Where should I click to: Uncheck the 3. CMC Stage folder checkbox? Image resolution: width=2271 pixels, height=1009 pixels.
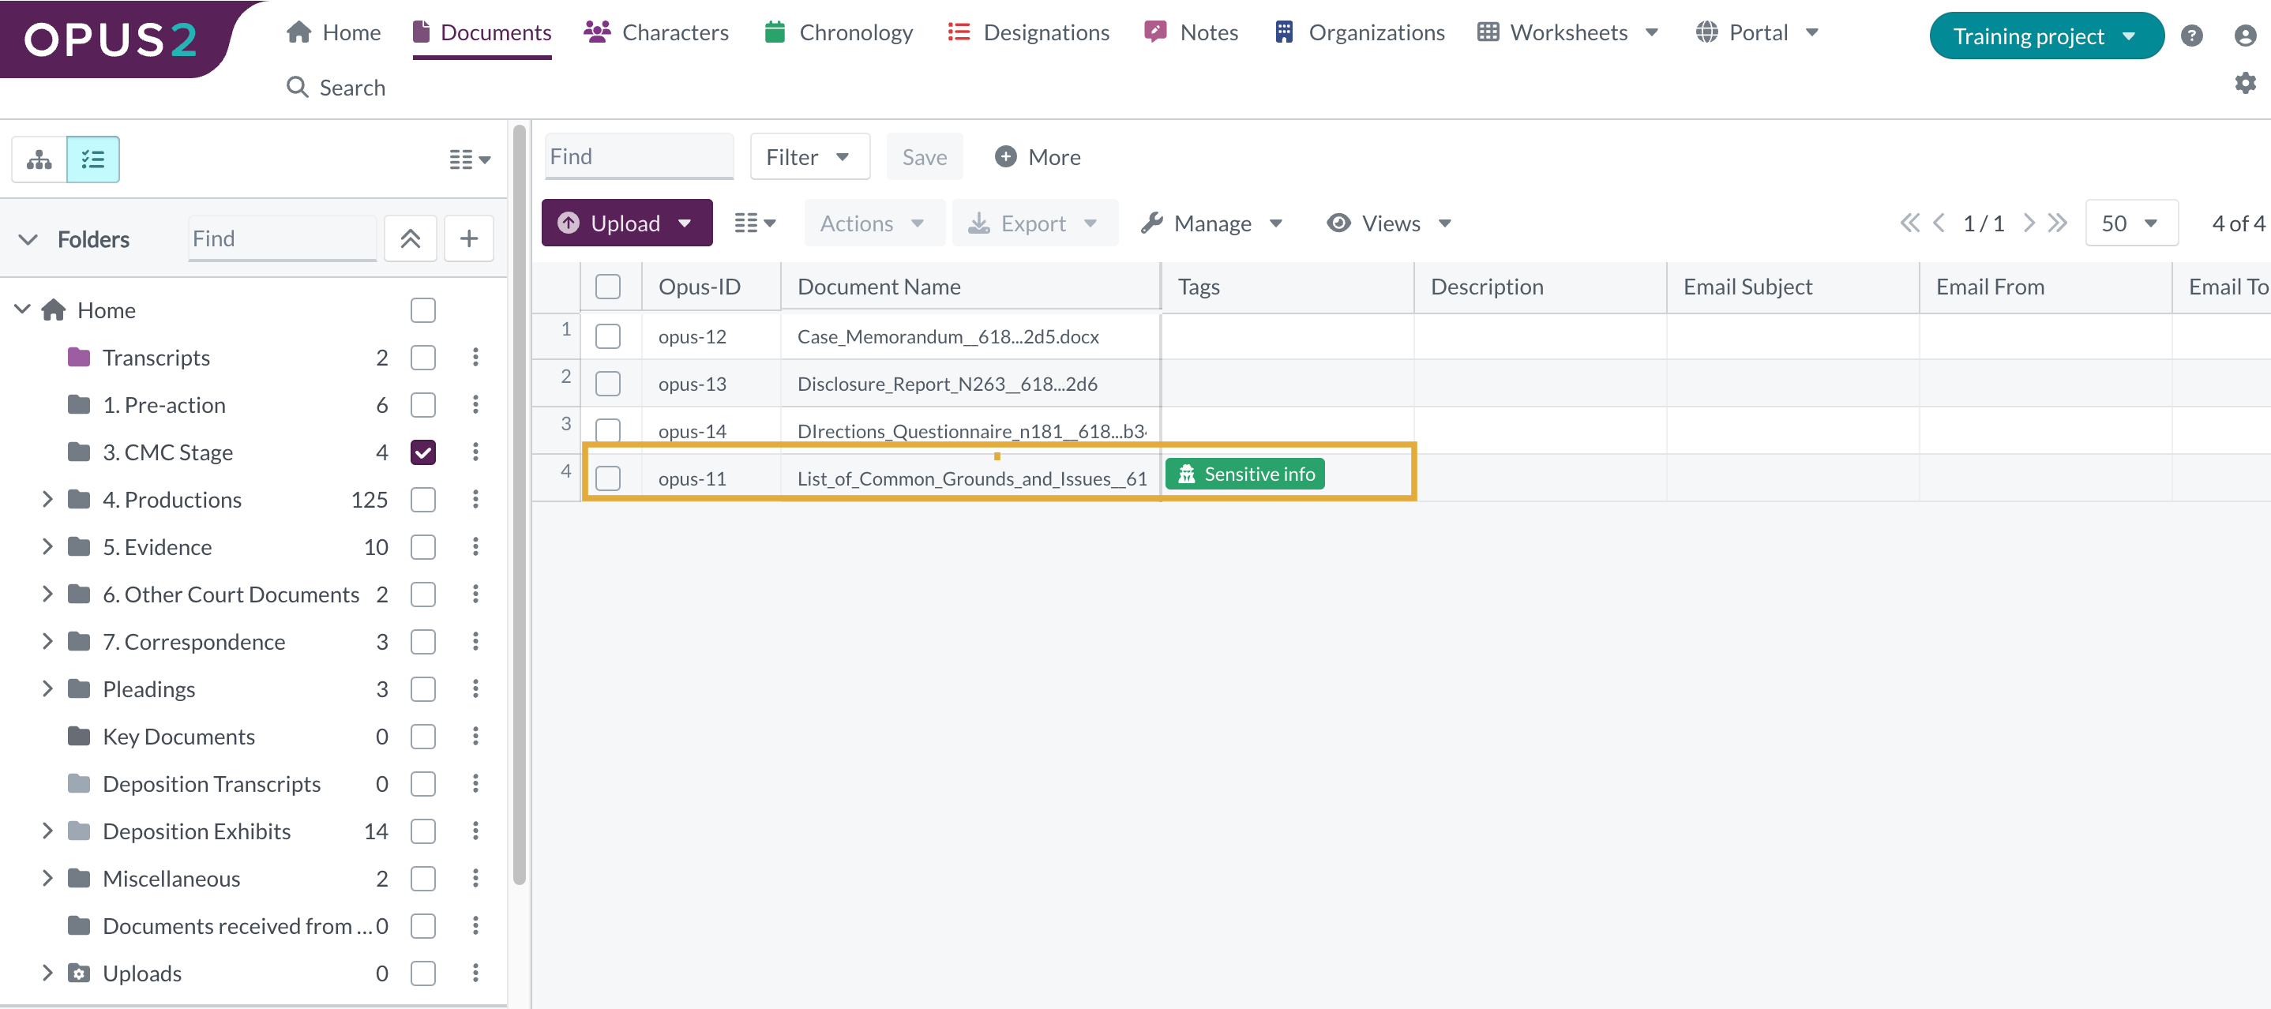[x=423, y=452]
